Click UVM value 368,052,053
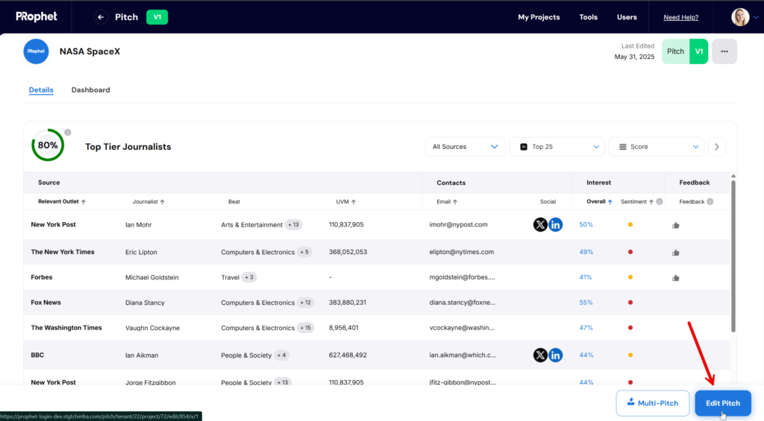The width and height of the screenshot is (764, 421). point(348,252)
